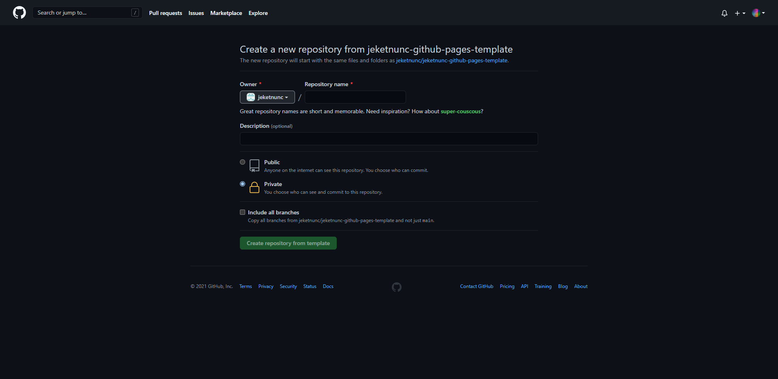Use the super-couscous name suggestion
This screenshot has height=379, width=778.
coord(461,111)
